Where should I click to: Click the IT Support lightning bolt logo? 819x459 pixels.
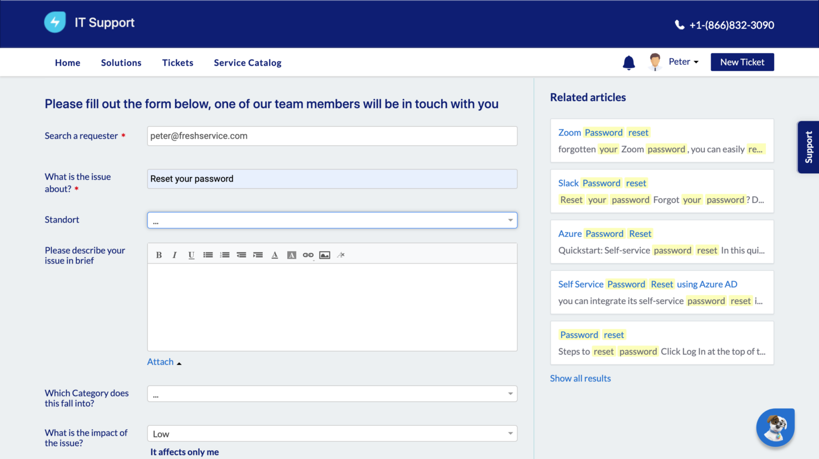coord(55,22)
